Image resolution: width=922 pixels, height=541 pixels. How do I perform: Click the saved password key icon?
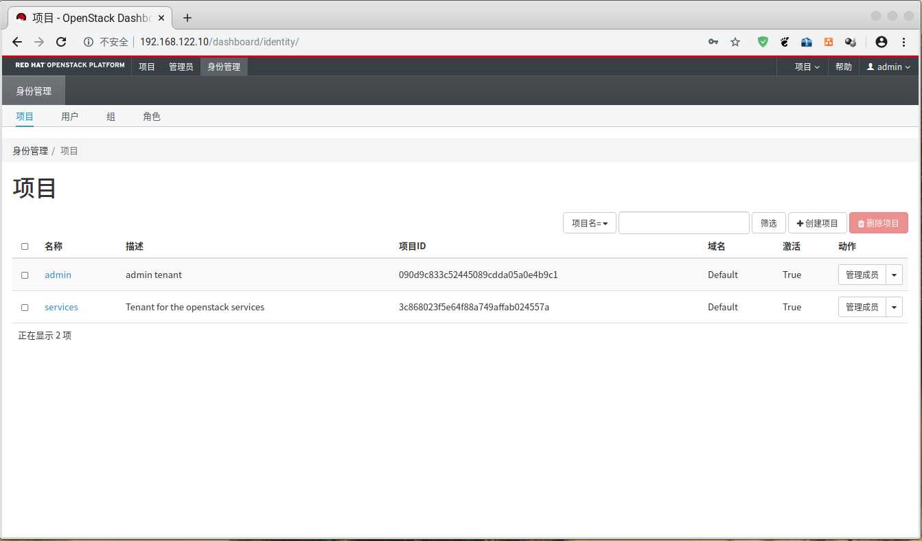[713, 42]
